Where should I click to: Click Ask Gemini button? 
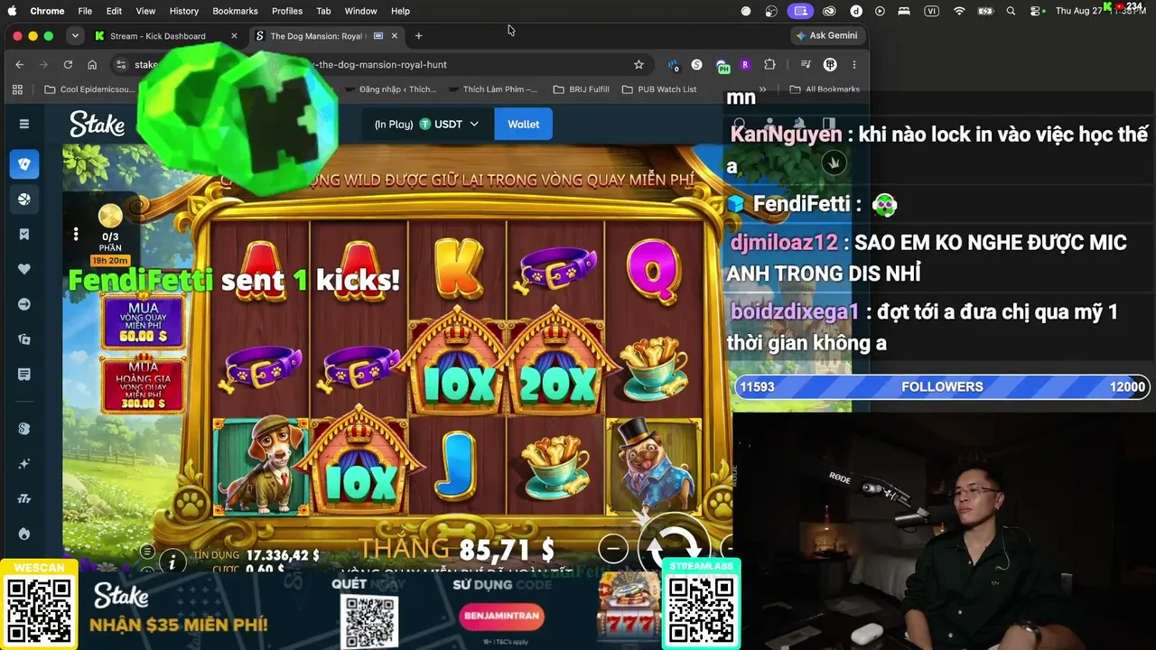point(827,36)
